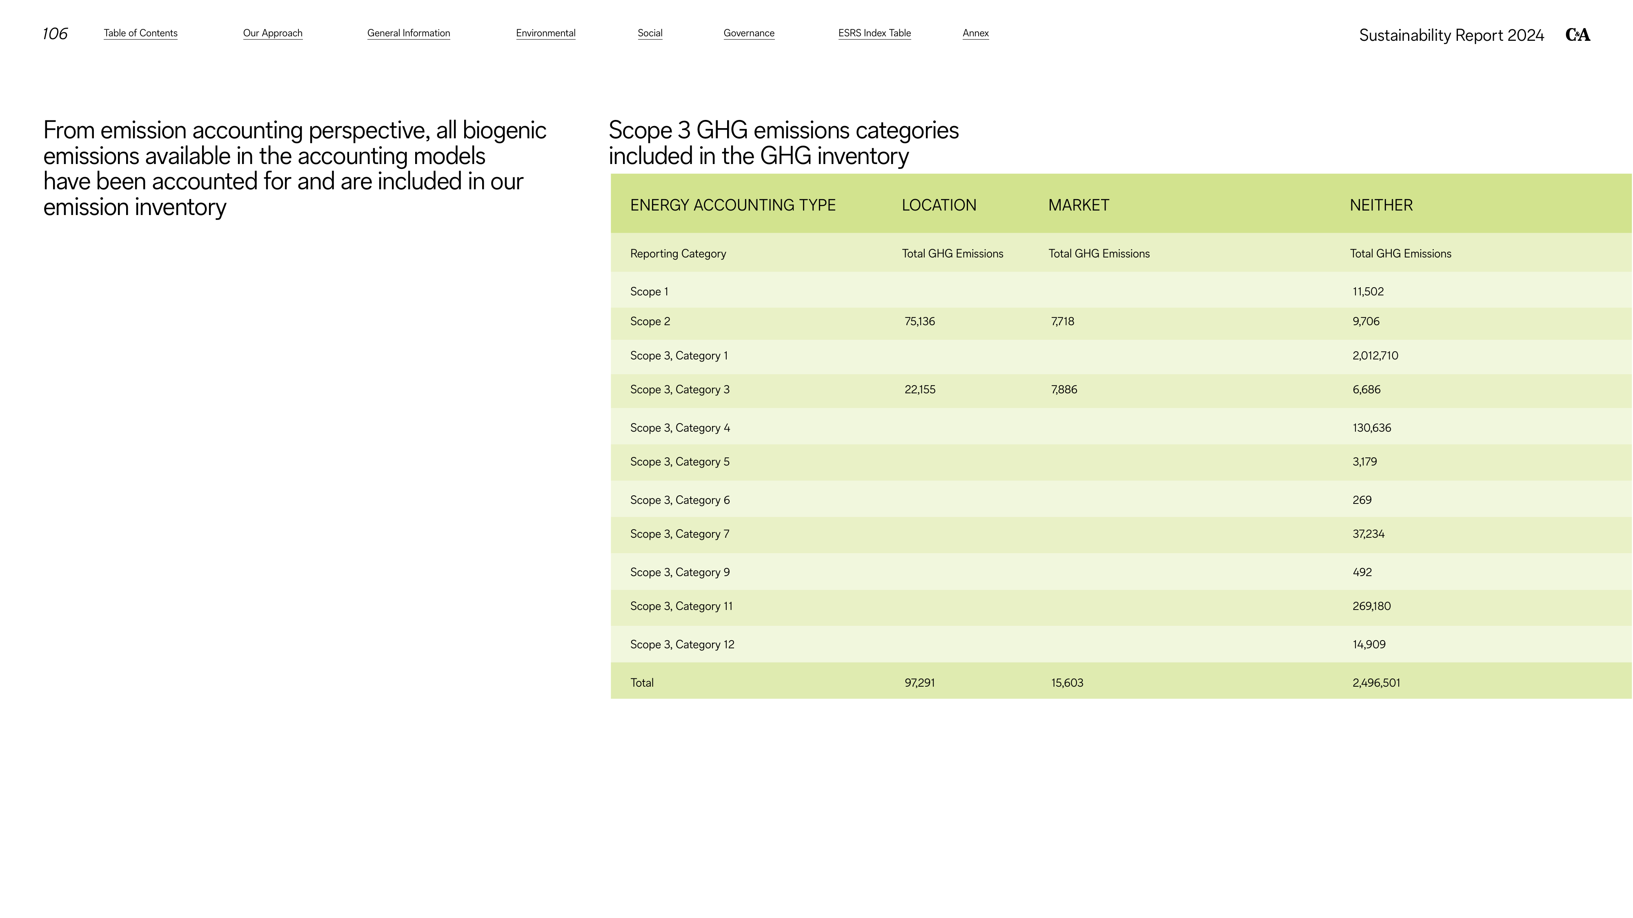Screen dimensions: 1633x918
Task: Select Category 4 value 130,636
Action: [x=1371, y=428]
